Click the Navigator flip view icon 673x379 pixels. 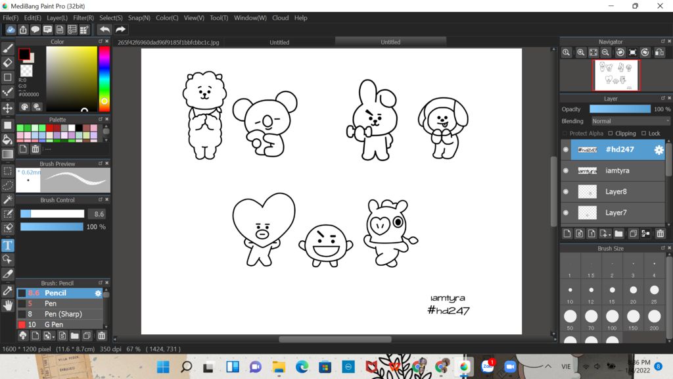pyautogui.click(x=659, y=53)
